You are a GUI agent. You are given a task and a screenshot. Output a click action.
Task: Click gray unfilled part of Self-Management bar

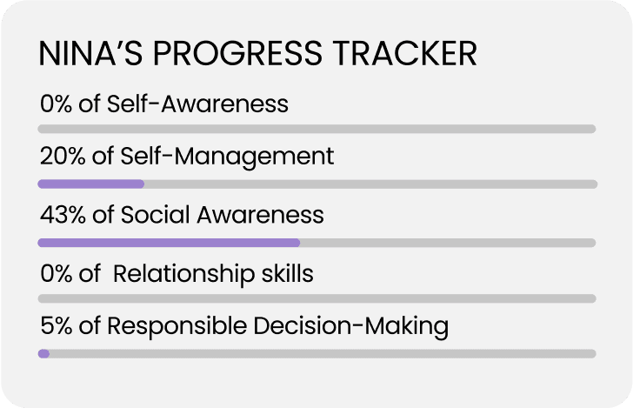(370, 184)
